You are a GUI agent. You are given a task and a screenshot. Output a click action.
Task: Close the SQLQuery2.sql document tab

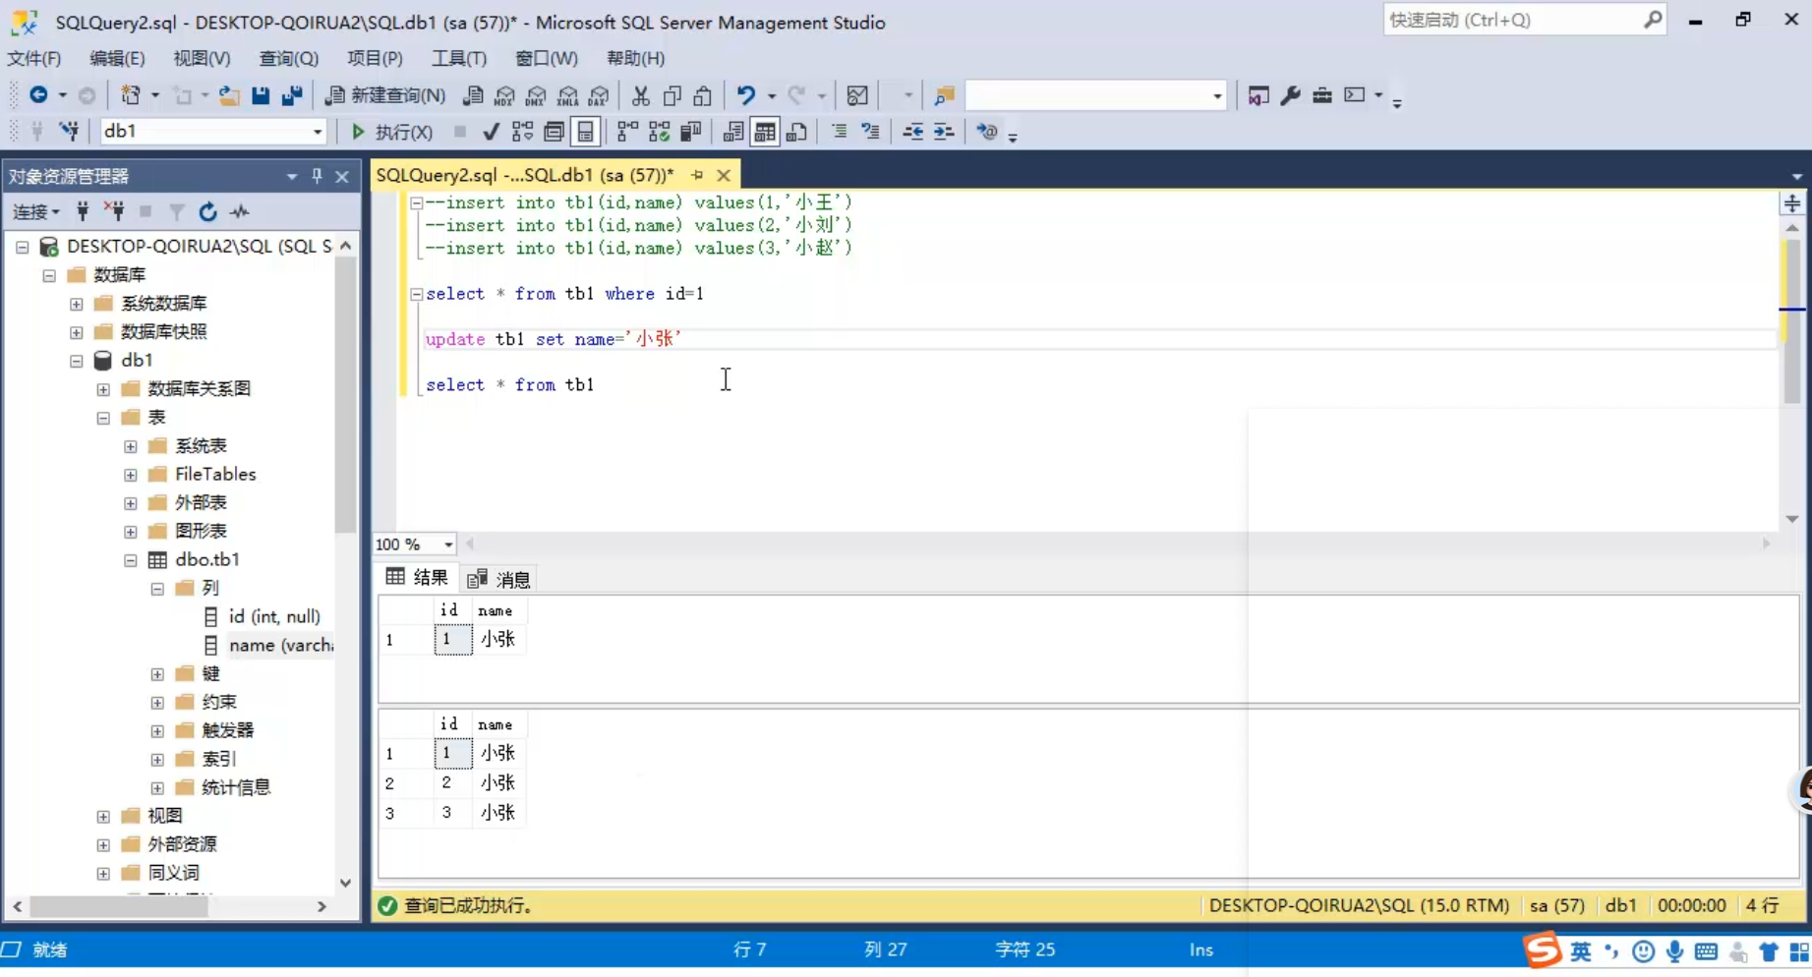[724, 175]
